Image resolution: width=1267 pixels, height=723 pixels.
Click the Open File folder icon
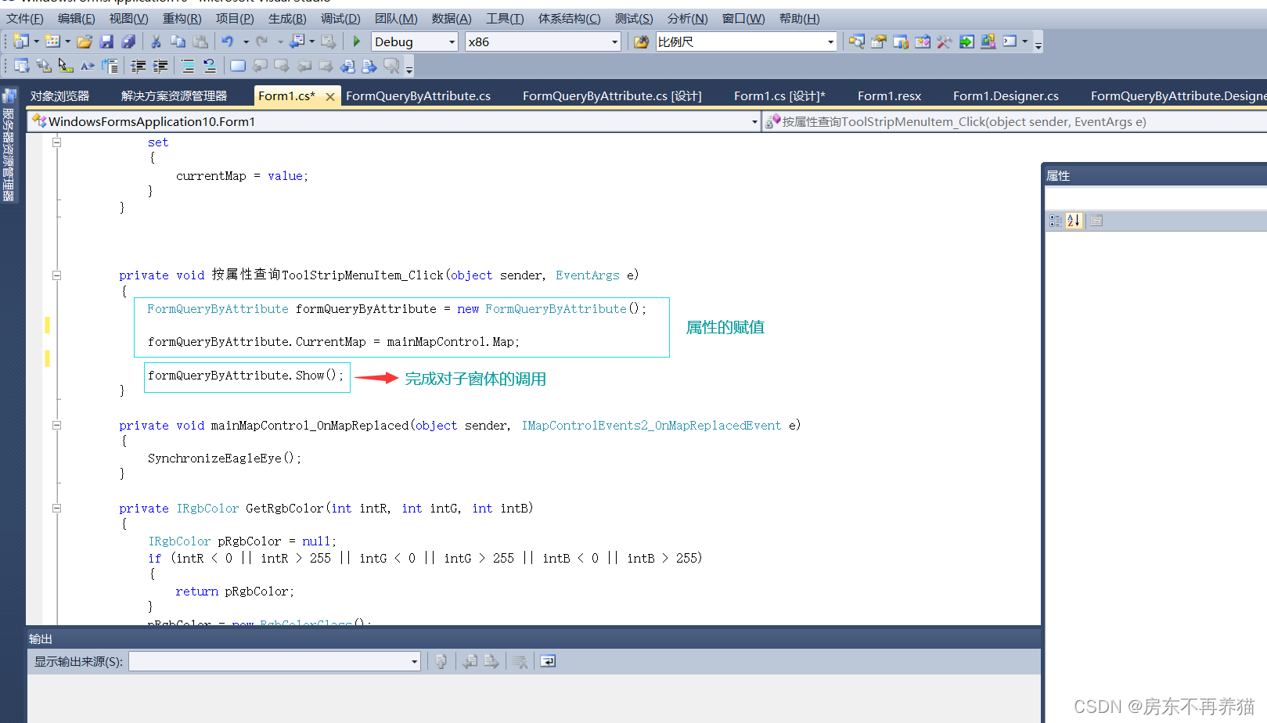coord(85,41)
